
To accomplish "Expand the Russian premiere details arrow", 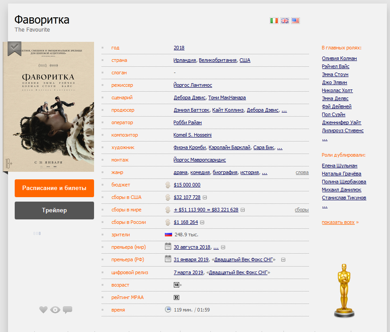I will coord(283,260).
